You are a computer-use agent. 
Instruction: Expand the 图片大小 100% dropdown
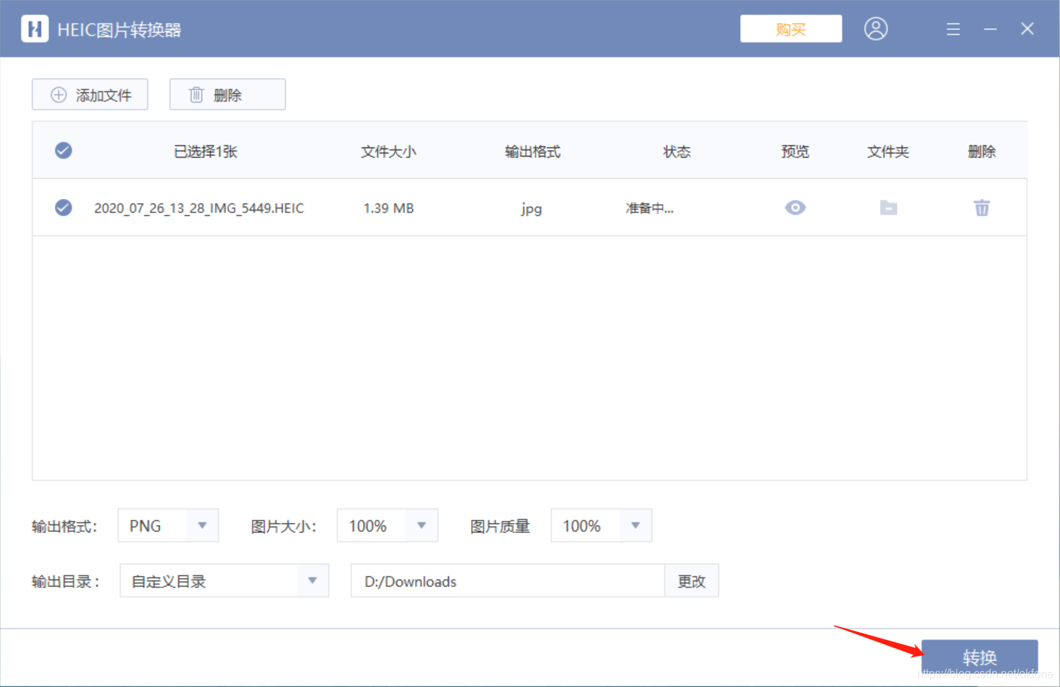coord(388,525)
